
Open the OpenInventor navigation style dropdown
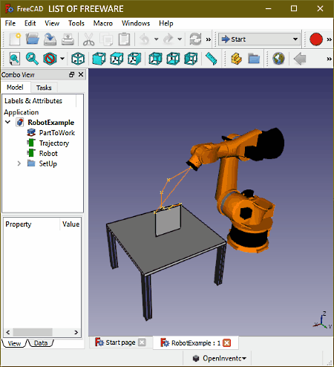point(220,358)
